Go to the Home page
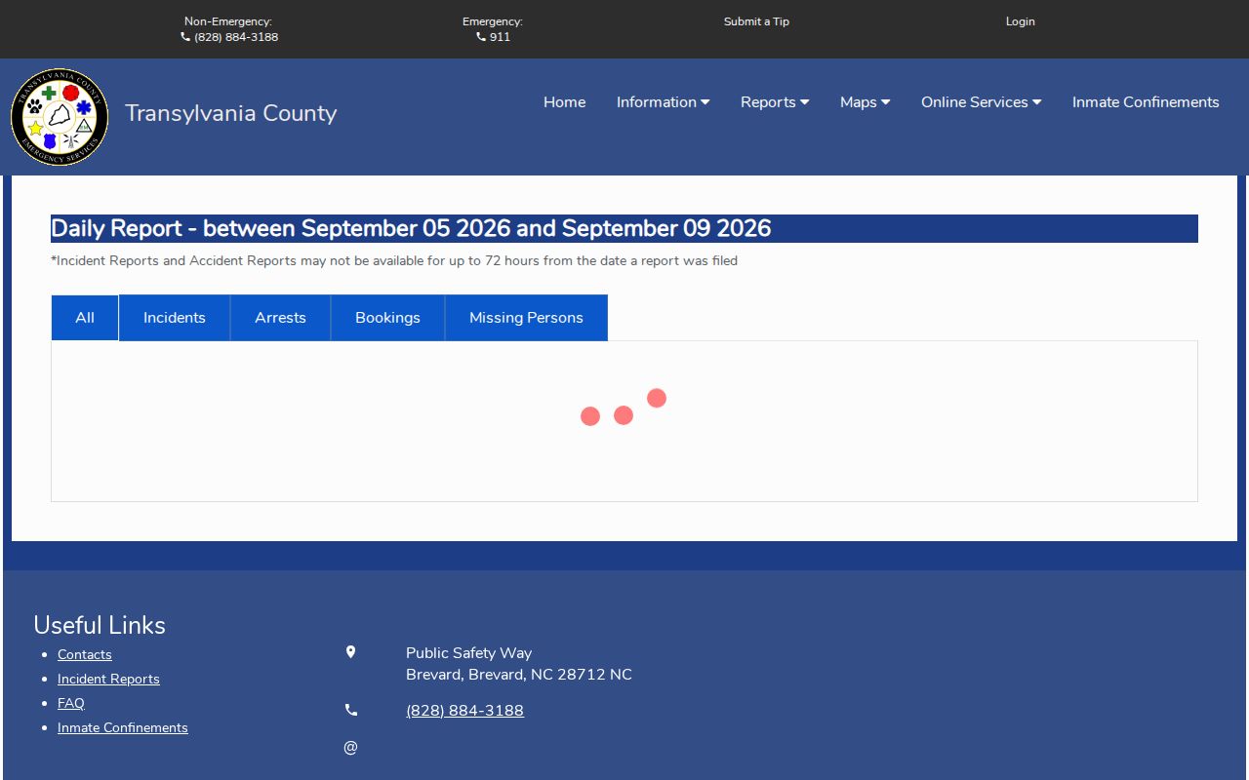The width and height of the screenshot is (1249, 780). [x=564, y=102]
